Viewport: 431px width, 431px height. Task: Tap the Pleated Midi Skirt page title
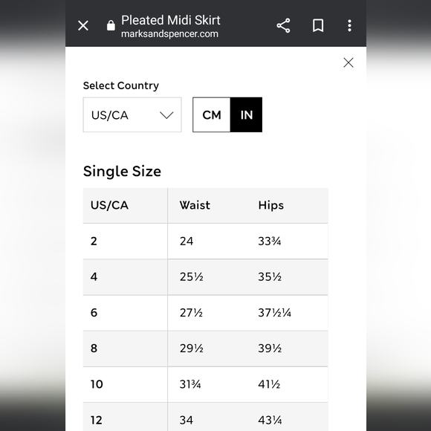click(x=171, y=20)
